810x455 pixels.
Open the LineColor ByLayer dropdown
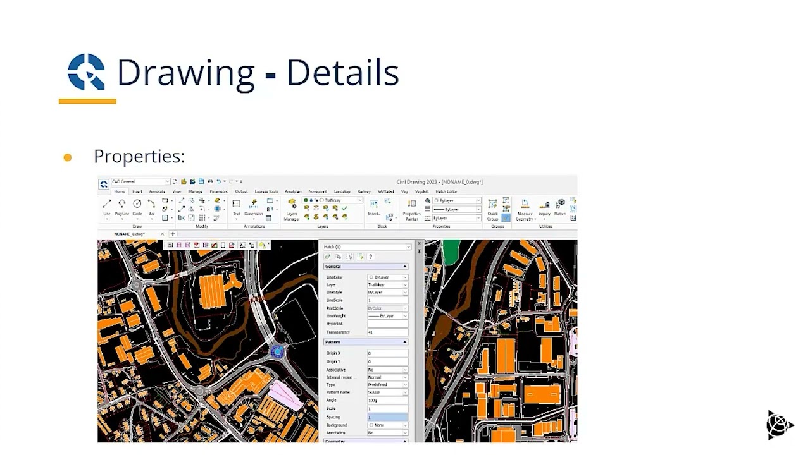pos(387,277)
